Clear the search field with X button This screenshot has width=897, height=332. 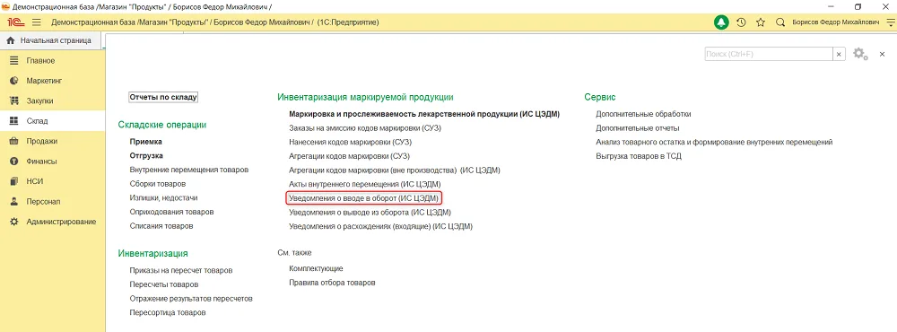[x=840, y=54]
